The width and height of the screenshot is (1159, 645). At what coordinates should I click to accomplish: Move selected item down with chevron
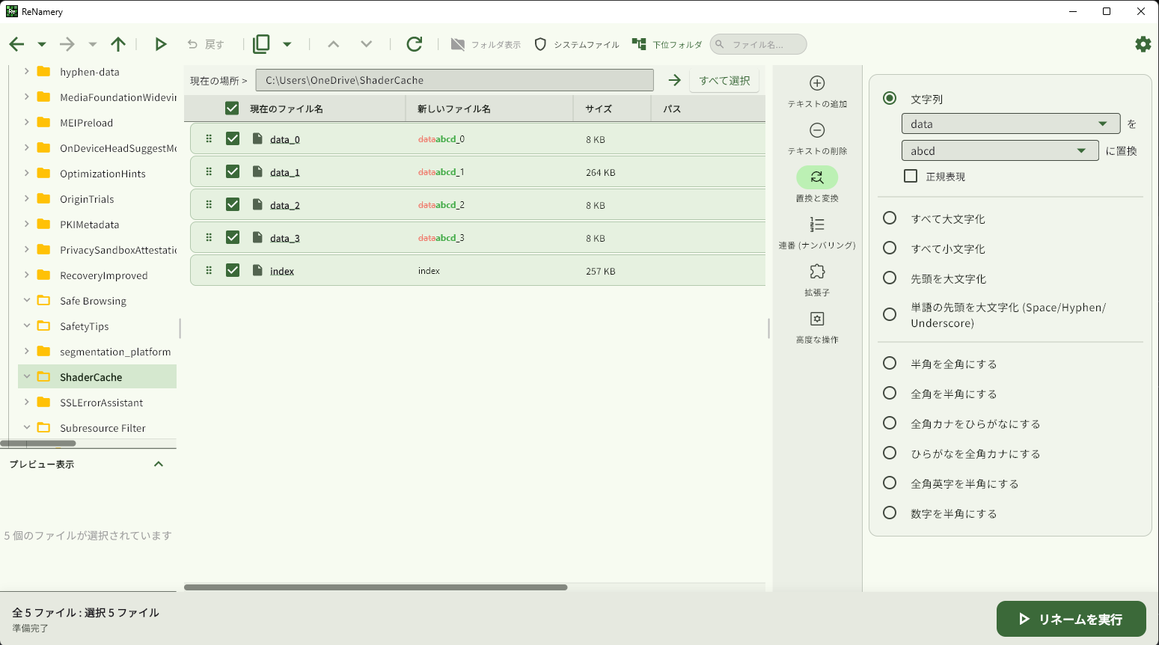pos(367,44)
